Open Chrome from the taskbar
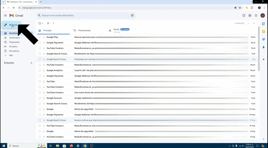Viewport: 268px width, 148px height. [x=85, y=146]
